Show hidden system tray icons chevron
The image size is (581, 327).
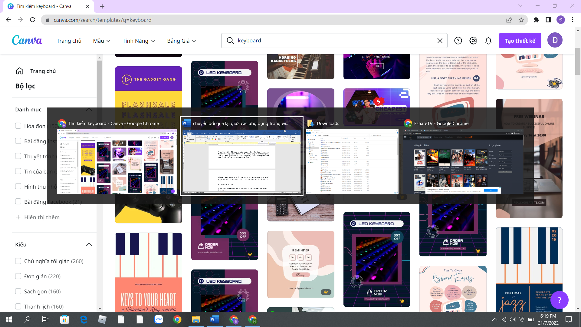495,319
